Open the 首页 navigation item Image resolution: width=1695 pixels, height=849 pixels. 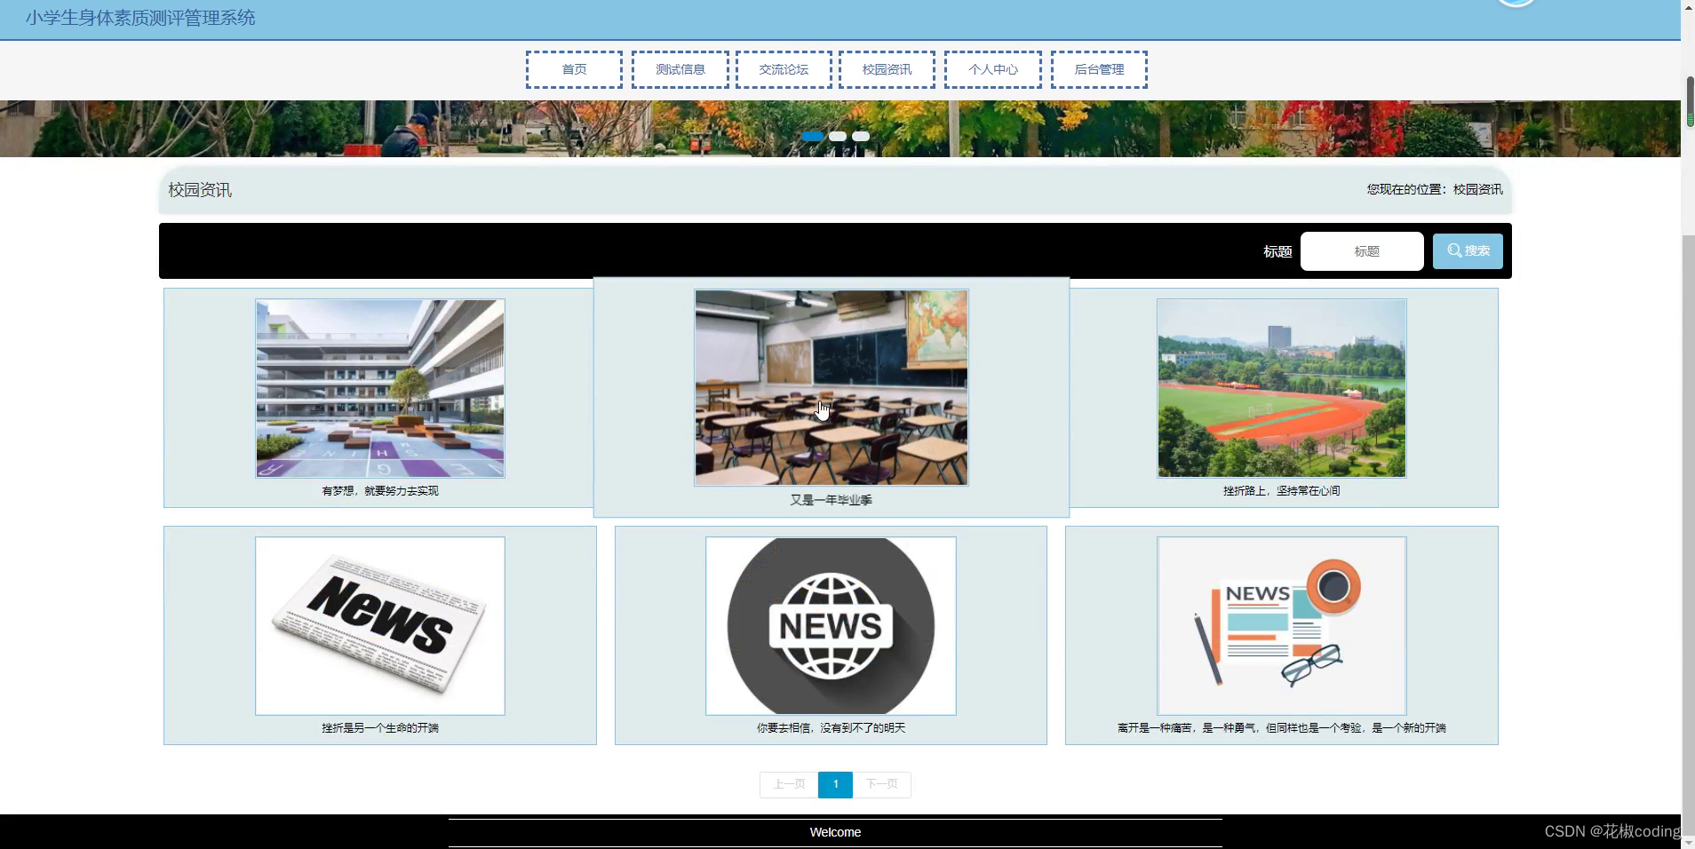click(x=574, y=69)
